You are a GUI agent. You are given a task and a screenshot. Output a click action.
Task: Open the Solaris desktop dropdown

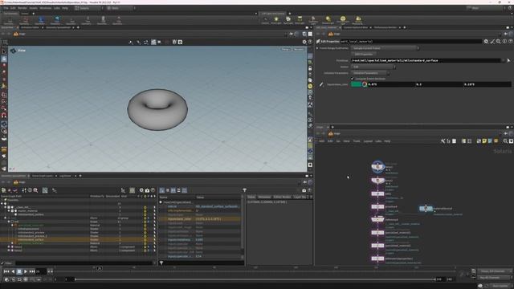click(88, 8)
